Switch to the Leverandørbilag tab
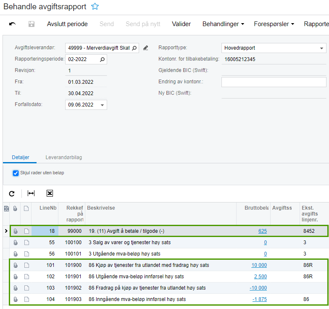 63,157
